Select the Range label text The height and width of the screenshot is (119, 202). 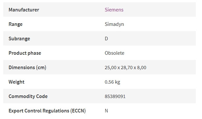15,24
